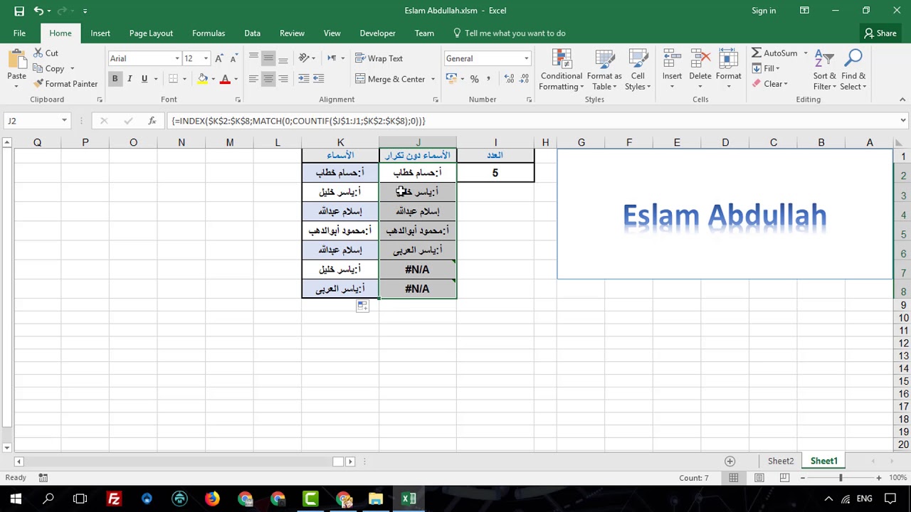This screenshot has width=911, height=512.
Task: Click the zoom slider handle
Action: [x=841, y=478]
